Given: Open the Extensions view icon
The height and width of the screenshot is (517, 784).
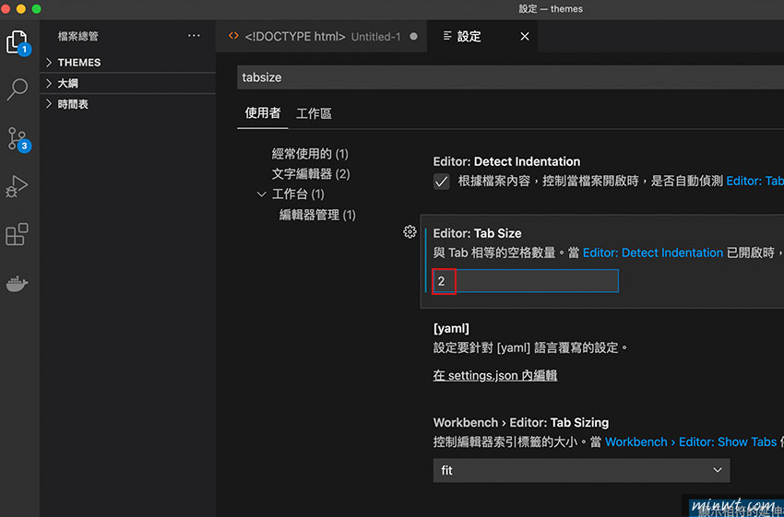Looking at the screenshot, I should coord(17,234).
